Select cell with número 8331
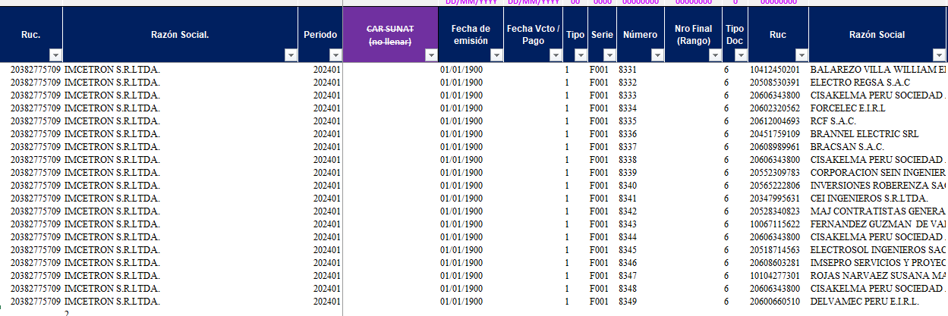948x316 pixels. [x=640, y=69]
